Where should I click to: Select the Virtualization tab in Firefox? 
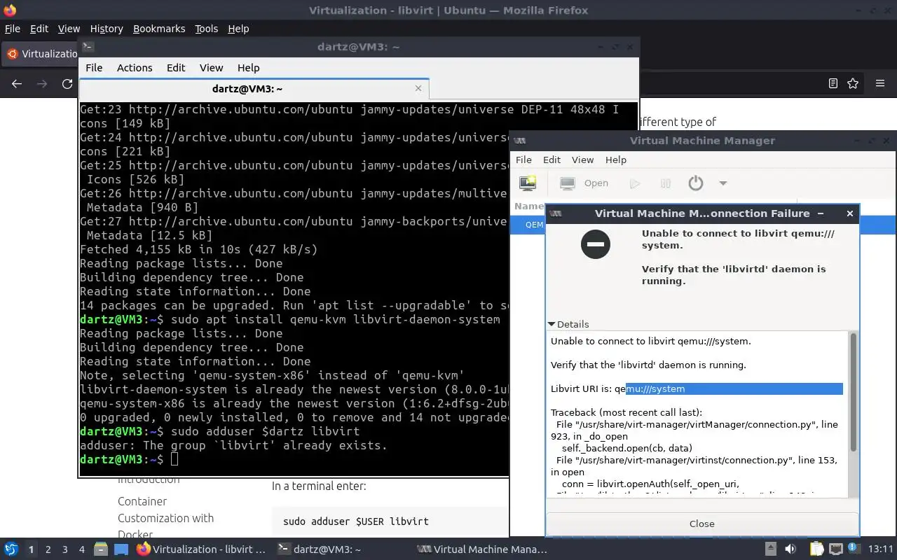coord(41,54)
